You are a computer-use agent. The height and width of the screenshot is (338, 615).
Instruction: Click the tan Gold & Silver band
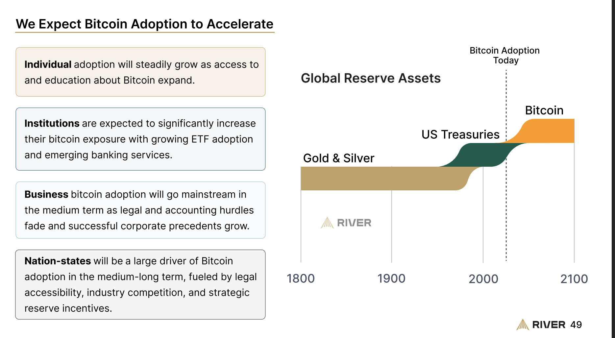(378, 179)
